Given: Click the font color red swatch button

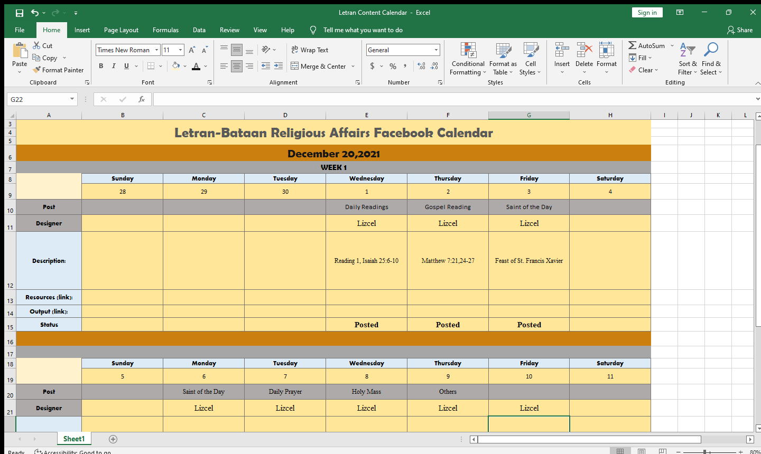Looking at the screenshot, I should (x=196, y=66).
